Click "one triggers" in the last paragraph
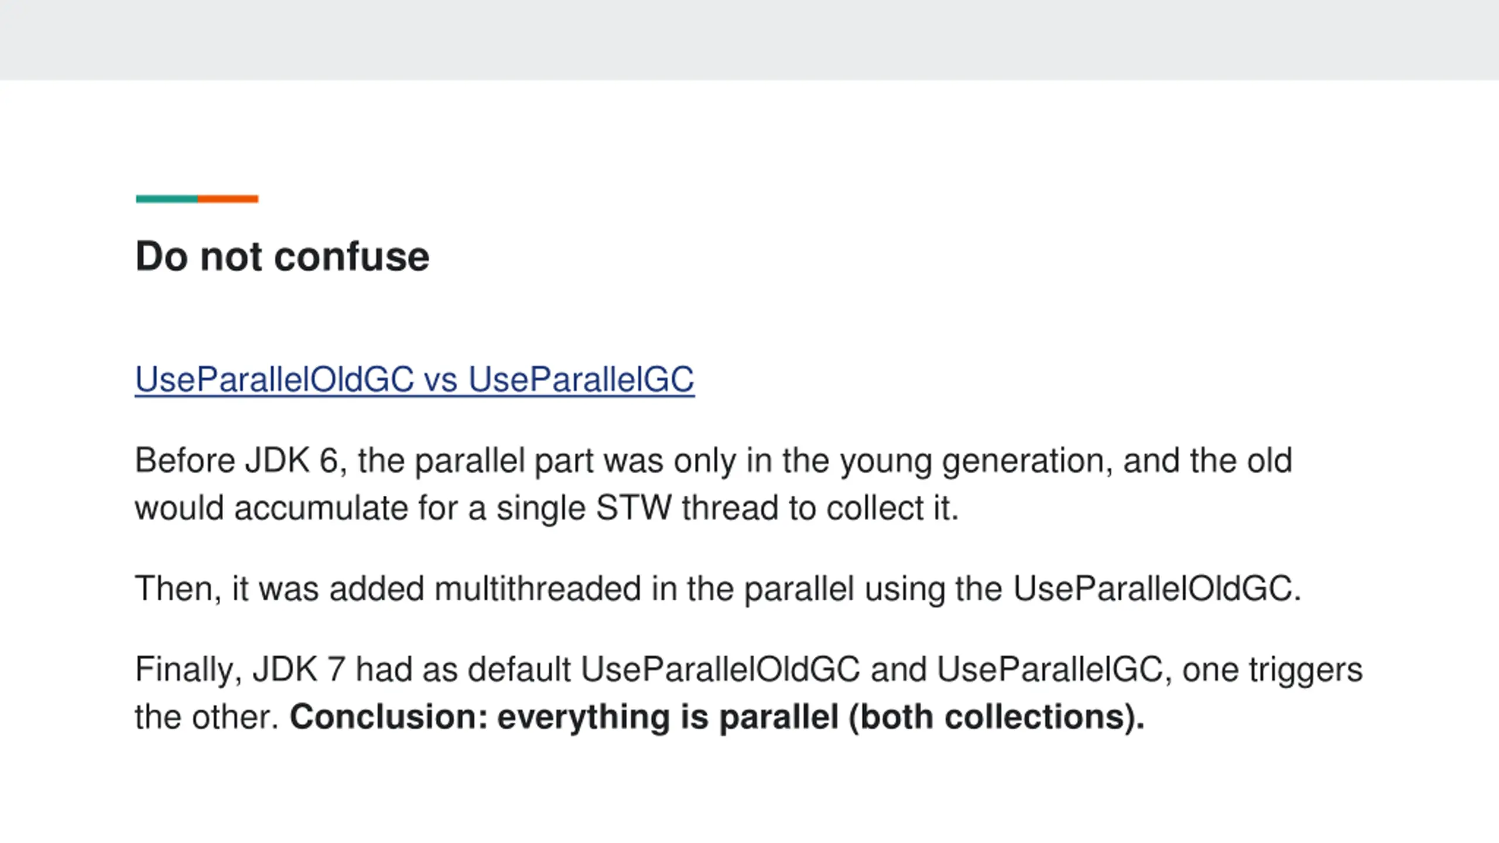Viewport: 1499px width, 843px height. tap(1272, 669)
